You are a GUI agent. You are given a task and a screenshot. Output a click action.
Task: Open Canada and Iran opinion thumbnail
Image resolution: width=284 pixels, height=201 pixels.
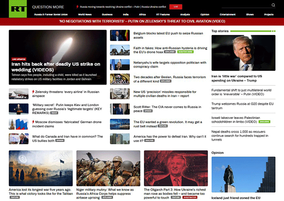pos(18,139)
